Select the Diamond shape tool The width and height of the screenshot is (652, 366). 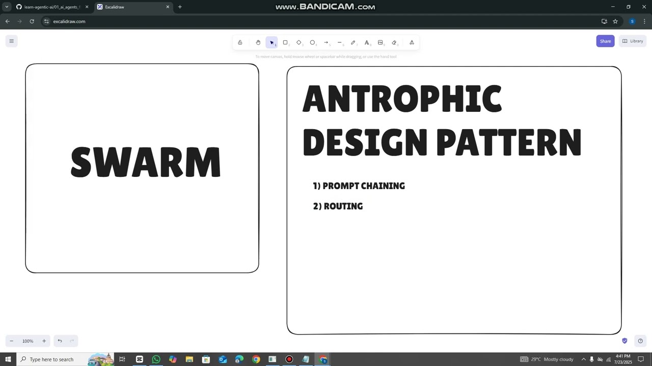299,42
